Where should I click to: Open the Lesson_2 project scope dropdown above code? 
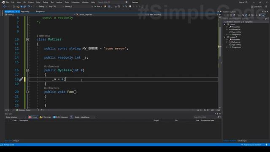tap(40, 15)
